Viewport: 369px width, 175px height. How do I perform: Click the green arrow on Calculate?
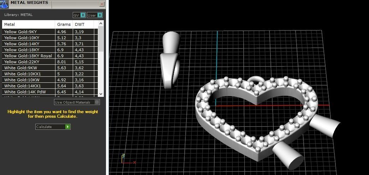coord(67,127)
